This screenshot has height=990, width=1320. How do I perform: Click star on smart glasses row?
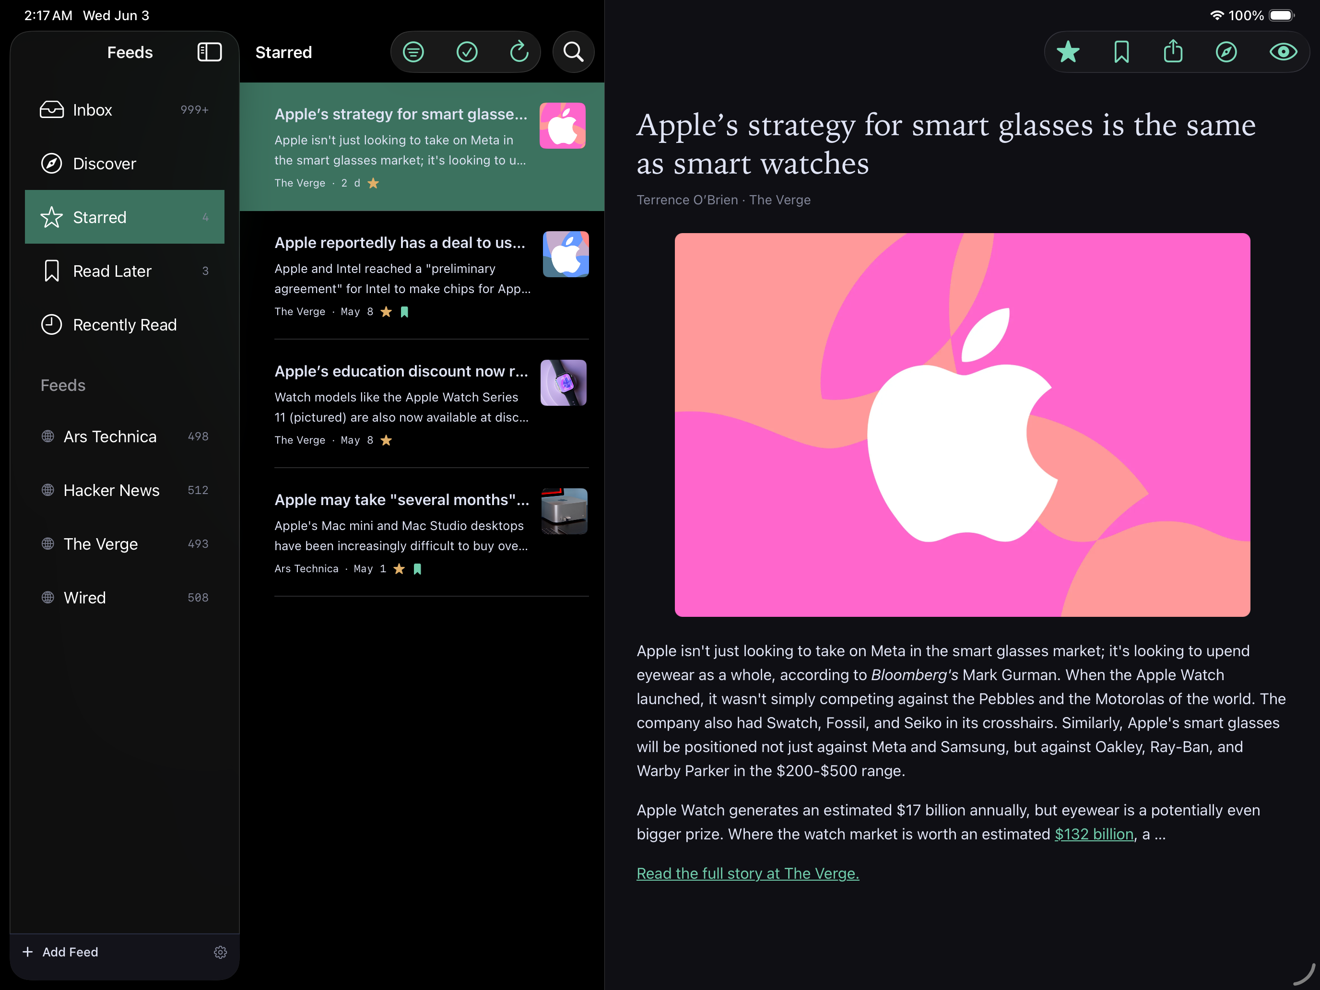point(374,183)
